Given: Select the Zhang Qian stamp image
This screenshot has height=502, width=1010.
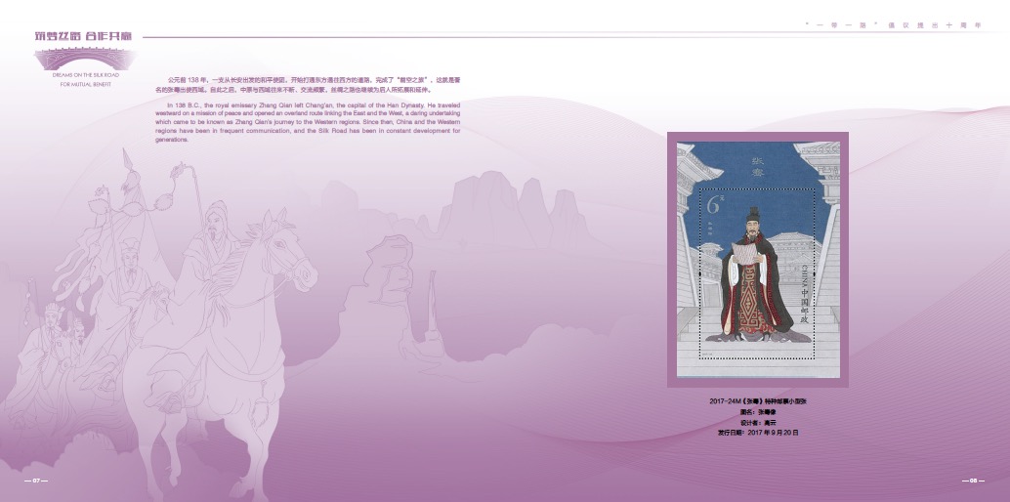Looking at the screenshot, I should pyautogui.click(x=758, y=260).
